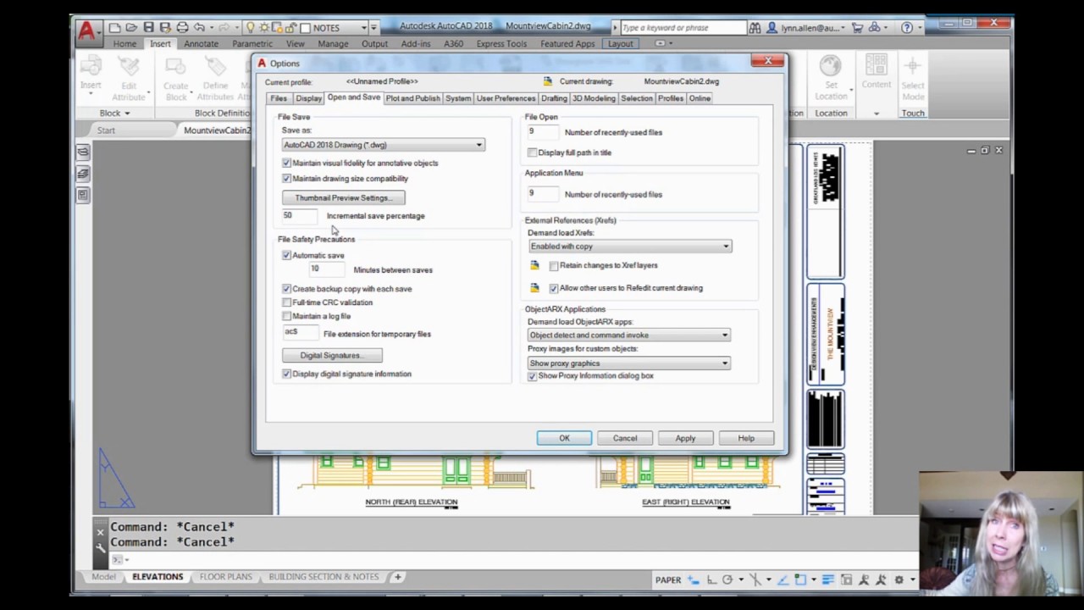This screenshot has height=610, width=1084.
Task: Open the AutoCAD application menu button
Action: [x=87, y=31]
